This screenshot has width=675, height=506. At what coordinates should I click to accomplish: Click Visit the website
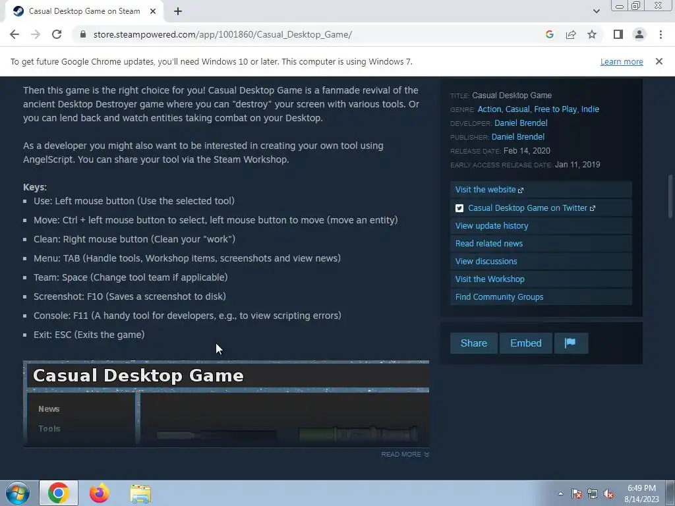tap(541, 190)
